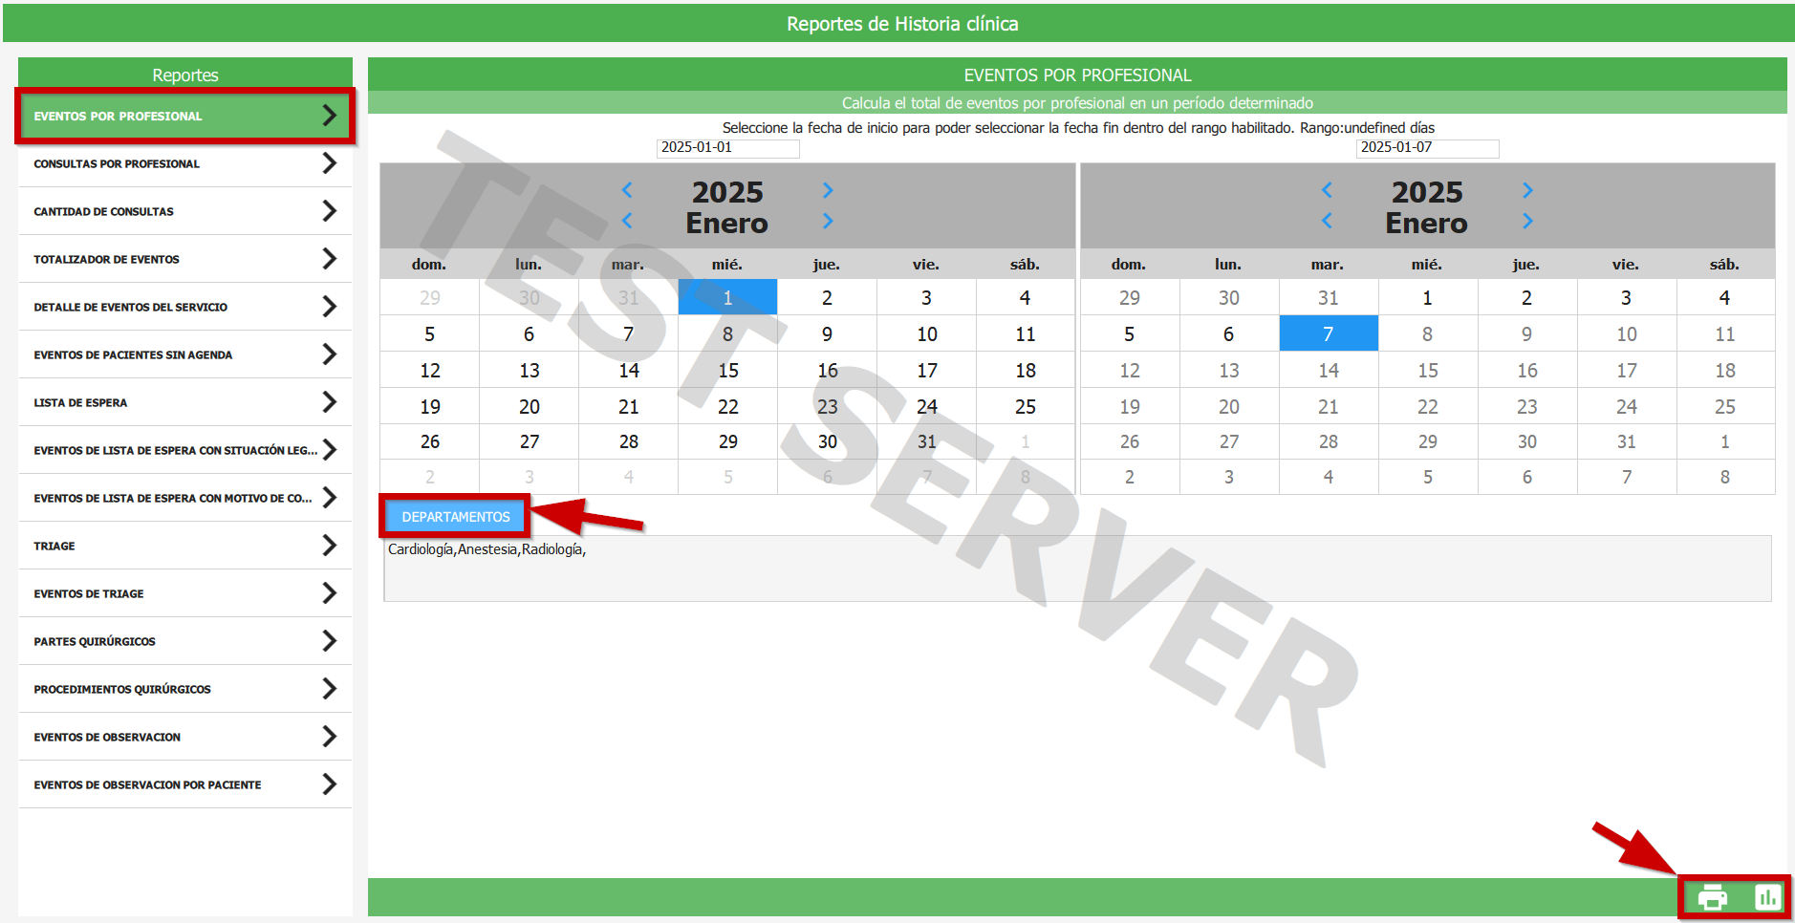
Task: Select day 15 in left calendar
Action: [727, 371]
